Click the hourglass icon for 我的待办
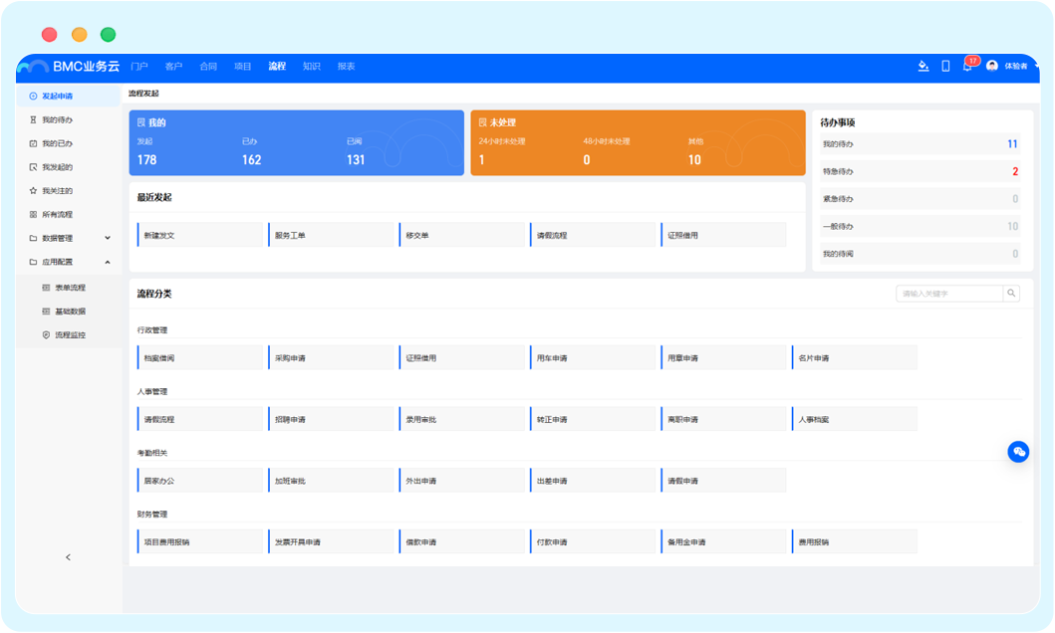The width and height of the screenshot is (1055, 633). pos(33,119)
